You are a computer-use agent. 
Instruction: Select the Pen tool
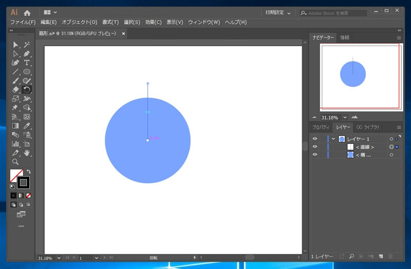[x=27, y=54]
